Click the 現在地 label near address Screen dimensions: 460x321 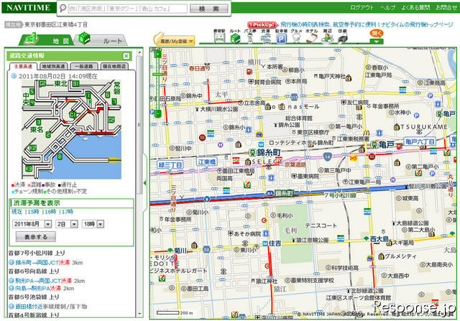(x=14, y=24)
